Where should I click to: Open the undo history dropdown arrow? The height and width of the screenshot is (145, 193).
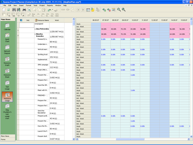52,10
